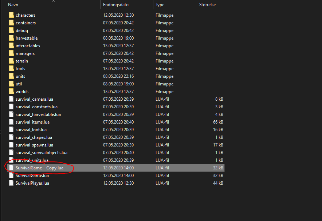This screenshot has height=221, width=322.
Task: Select survival_survivalobjects.lua file name
Action: (42, 153)
